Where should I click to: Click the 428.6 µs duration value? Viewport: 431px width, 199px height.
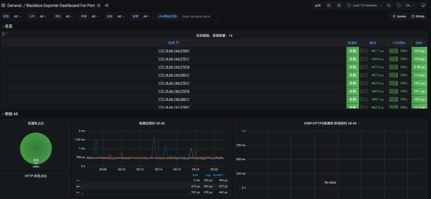(x=377, y=59)
